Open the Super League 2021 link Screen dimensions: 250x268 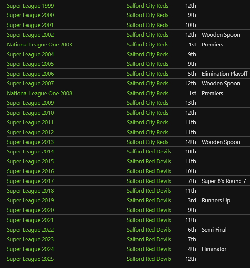(30, 220)
